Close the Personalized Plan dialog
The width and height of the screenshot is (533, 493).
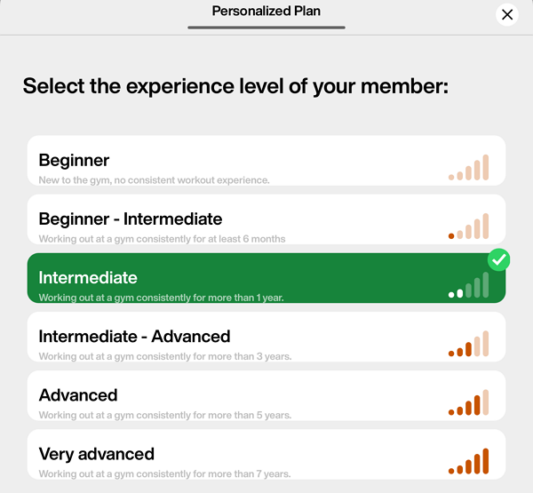coord(507,14)
